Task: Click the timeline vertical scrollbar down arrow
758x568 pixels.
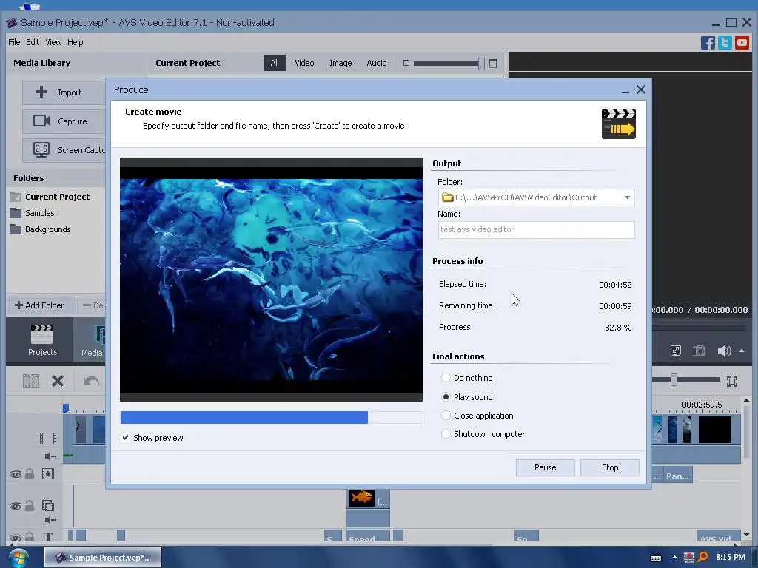Action: [746, 535]
